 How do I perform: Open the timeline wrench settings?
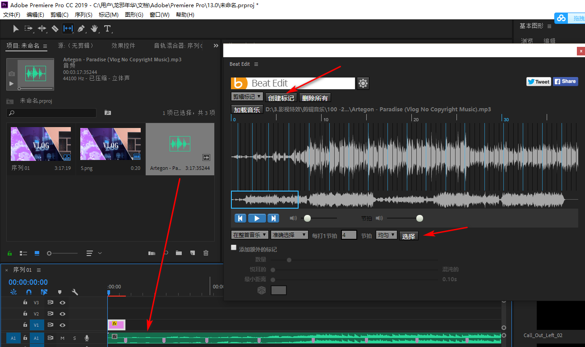coord(75,292)
